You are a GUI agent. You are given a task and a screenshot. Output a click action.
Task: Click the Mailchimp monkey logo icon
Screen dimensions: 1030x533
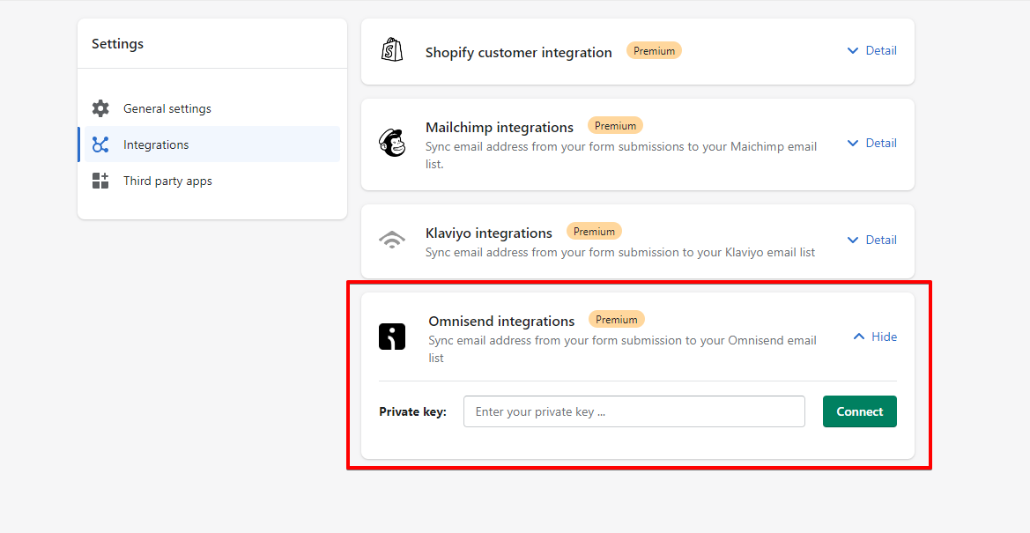(x=392, y=143)
